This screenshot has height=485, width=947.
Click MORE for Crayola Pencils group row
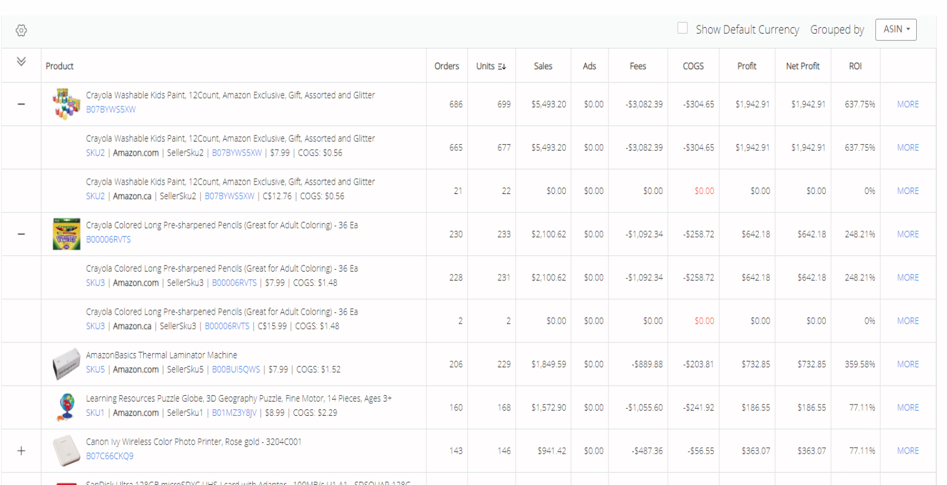point(908,234)
